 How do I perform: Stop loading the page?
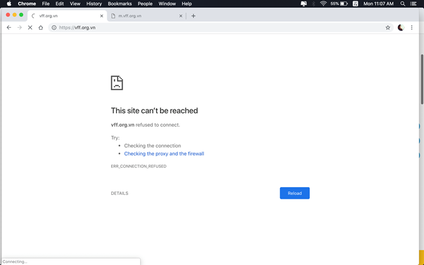click(x=30, y=28)
